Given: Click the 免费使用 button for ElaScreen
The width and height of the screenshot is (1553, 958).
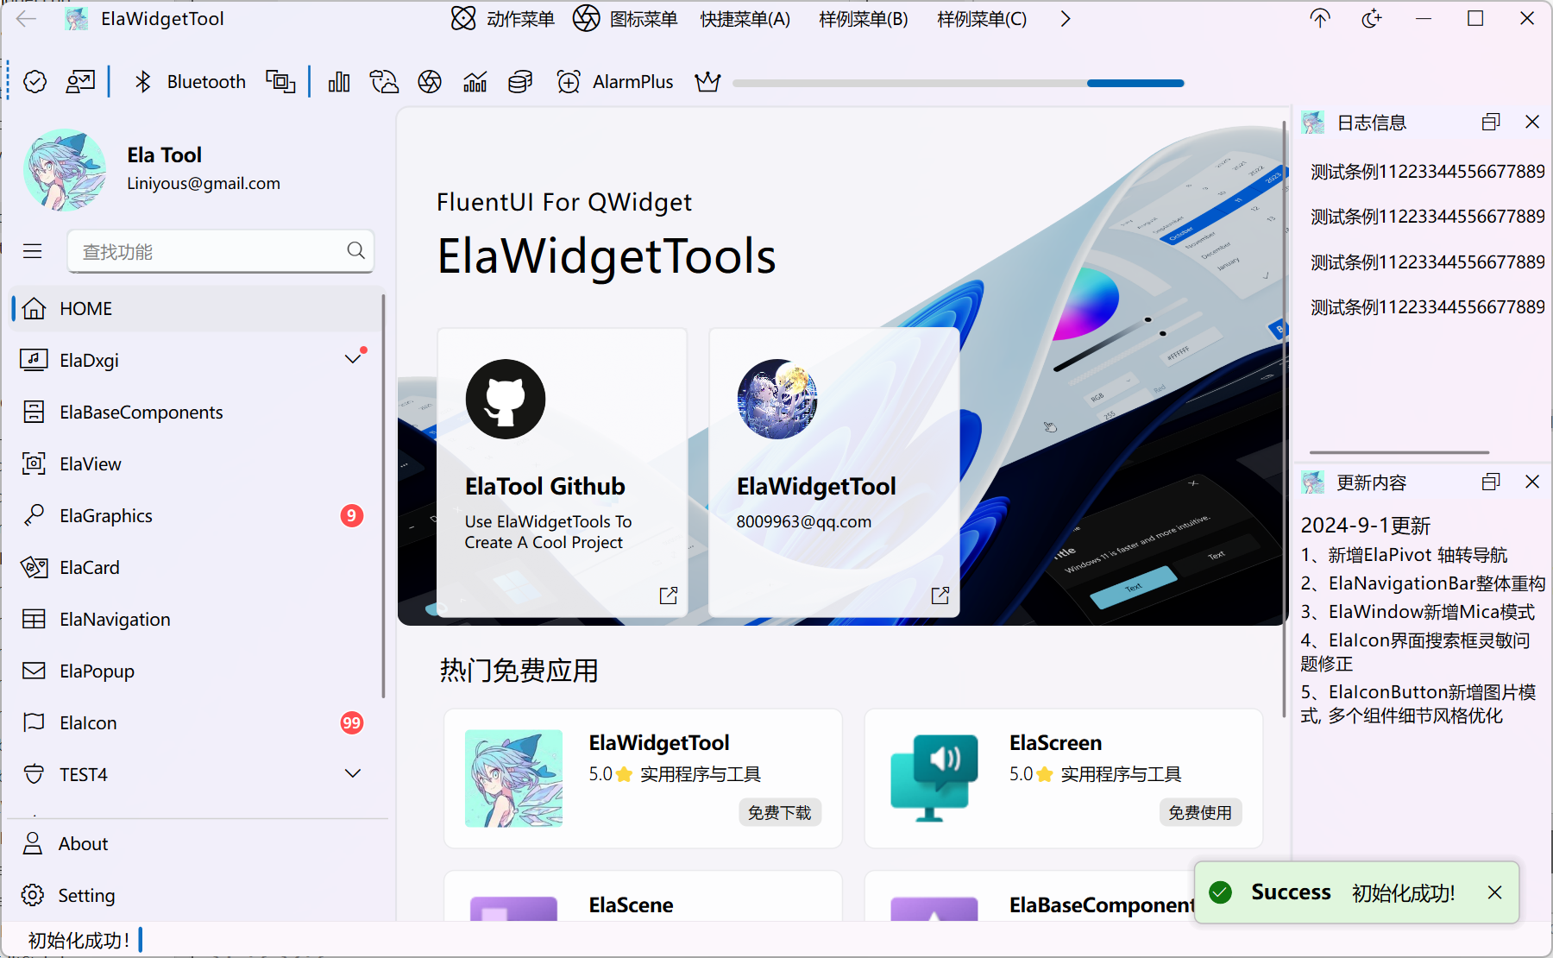Looking at the screenshot, I should click(x=1200, y=812).
